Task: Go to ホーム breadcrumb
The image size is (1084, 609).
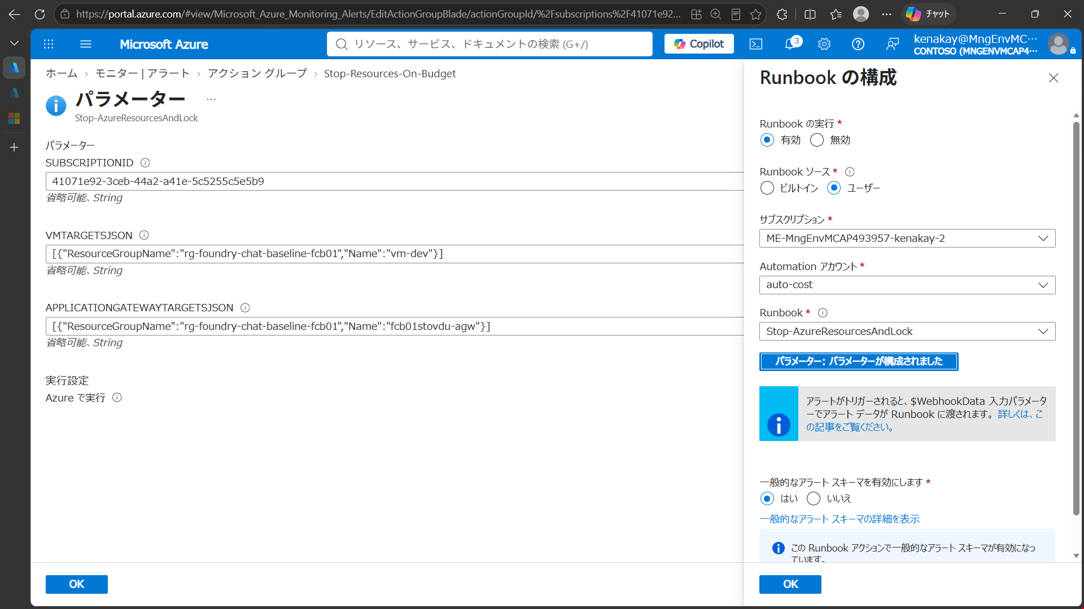Action: click(62, 74)
